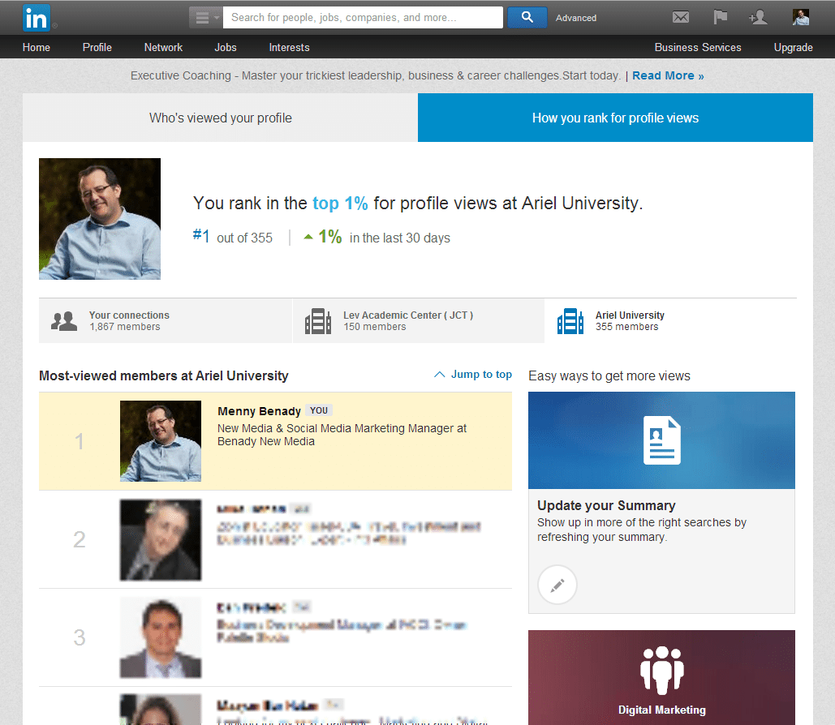Open the add connections icon

click(758, 18)
